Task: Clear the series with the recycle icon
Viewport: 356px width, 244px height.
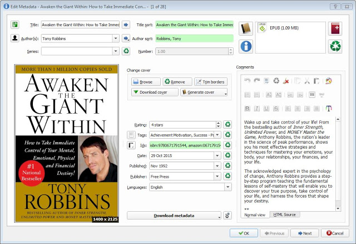Action: pos(126,51)
